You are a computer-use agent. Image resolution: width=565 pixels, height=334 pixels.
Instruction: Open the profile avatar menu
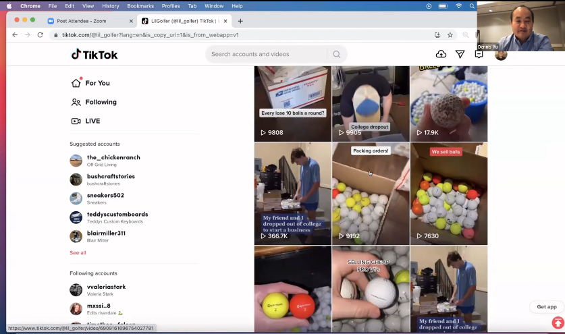pyautogui.click(x=501, y=55)
